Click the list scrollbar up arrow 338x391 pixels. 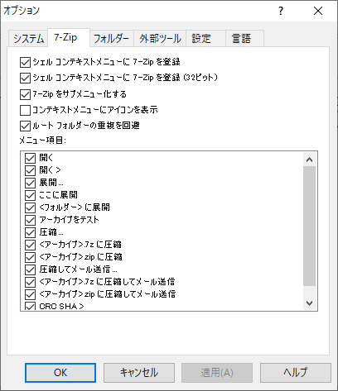click(309, 160)
